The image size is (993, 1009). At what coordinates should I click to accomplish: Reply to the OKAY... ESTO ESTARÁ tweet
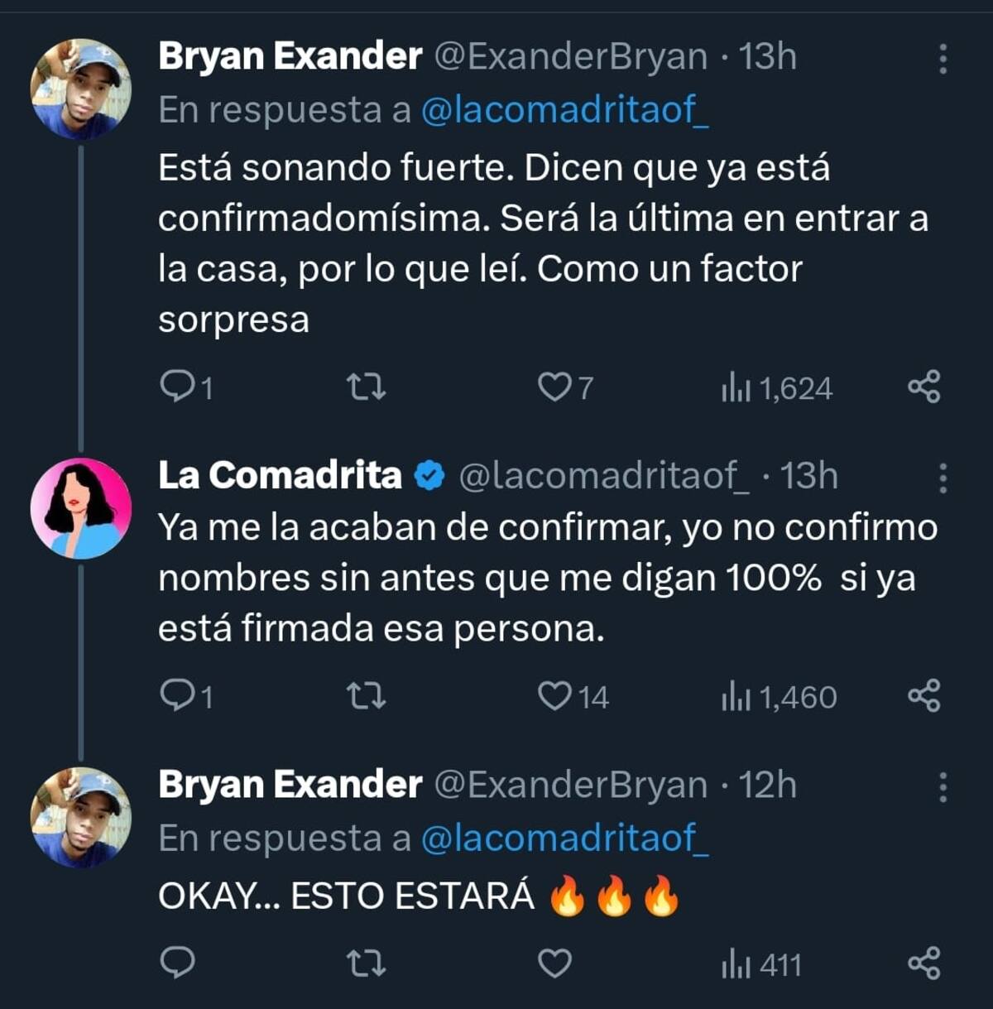click(176, 963)
